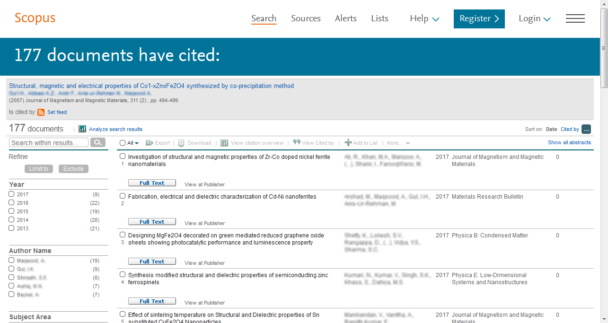The height and width of the screenshot is (323, 608).
Task: Click the View Cited by quote icon
Action: (297, 142)
